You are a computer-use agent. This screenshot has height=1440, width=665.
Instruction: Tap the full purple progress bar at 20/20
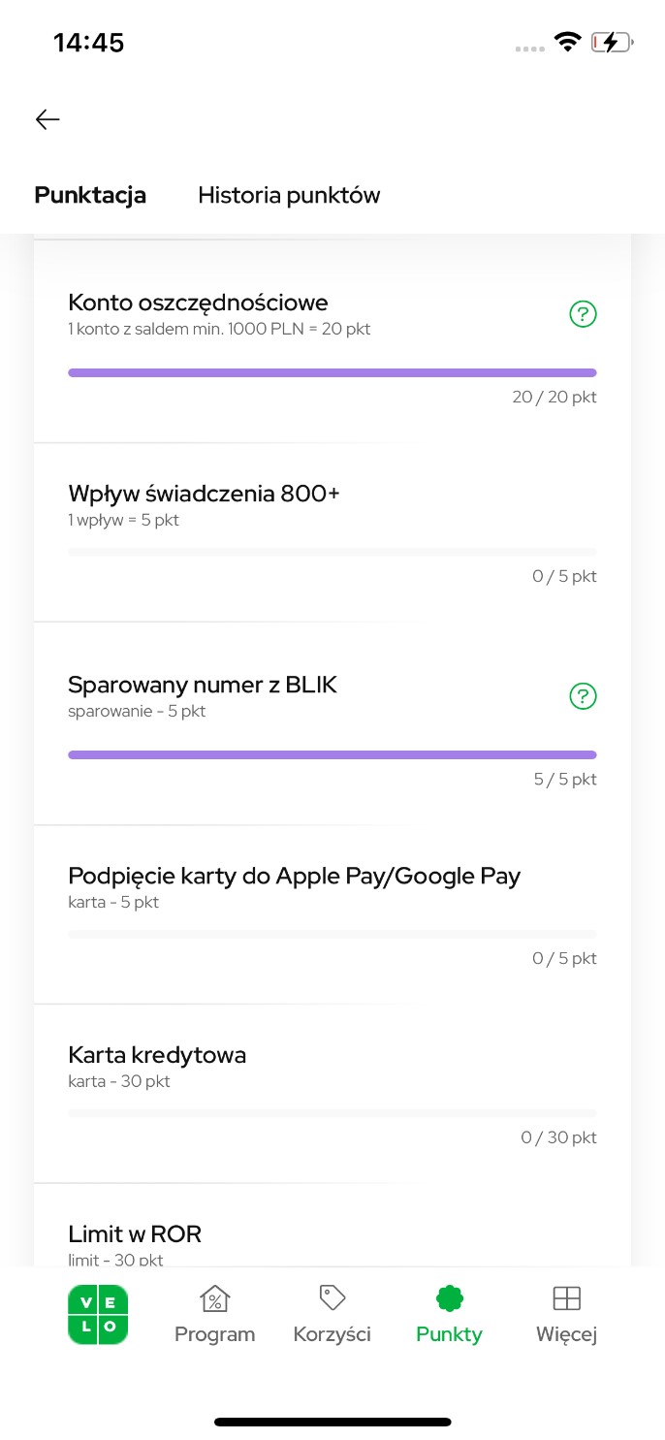click(x=332, y=371)
